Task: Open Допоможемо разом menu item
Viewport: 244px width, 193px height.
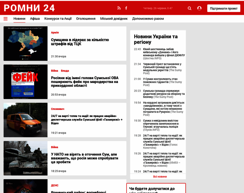Action: click(x=148, y=19)
